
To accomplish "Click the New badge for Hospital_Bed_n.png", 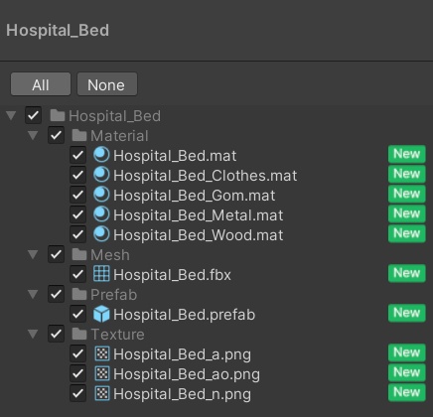I will click(407, 392).
